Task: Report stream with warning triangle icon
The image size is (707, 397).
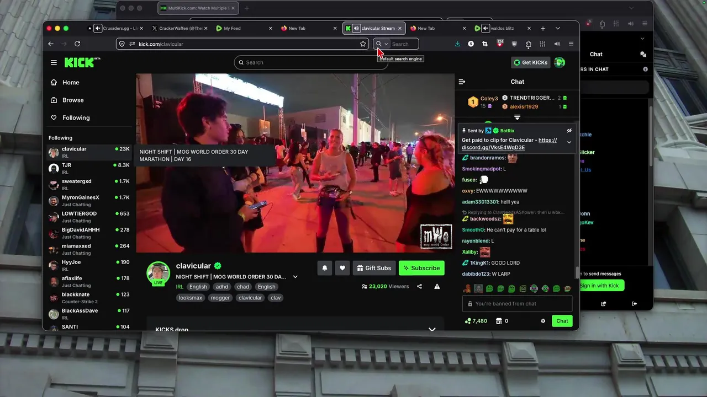Action: click(x=437, y=287)
